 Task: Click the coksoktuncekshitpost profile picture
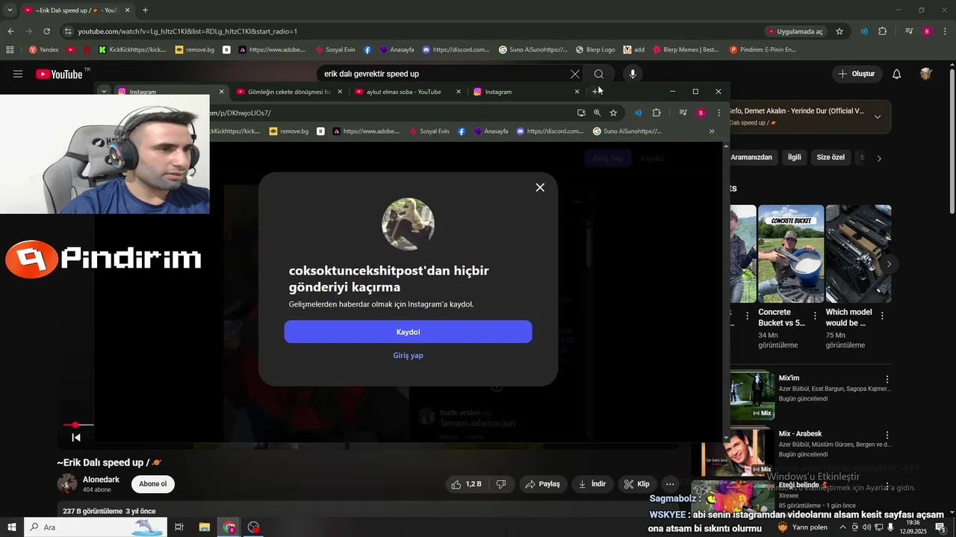pyautogui.click(x=408, y=224)
